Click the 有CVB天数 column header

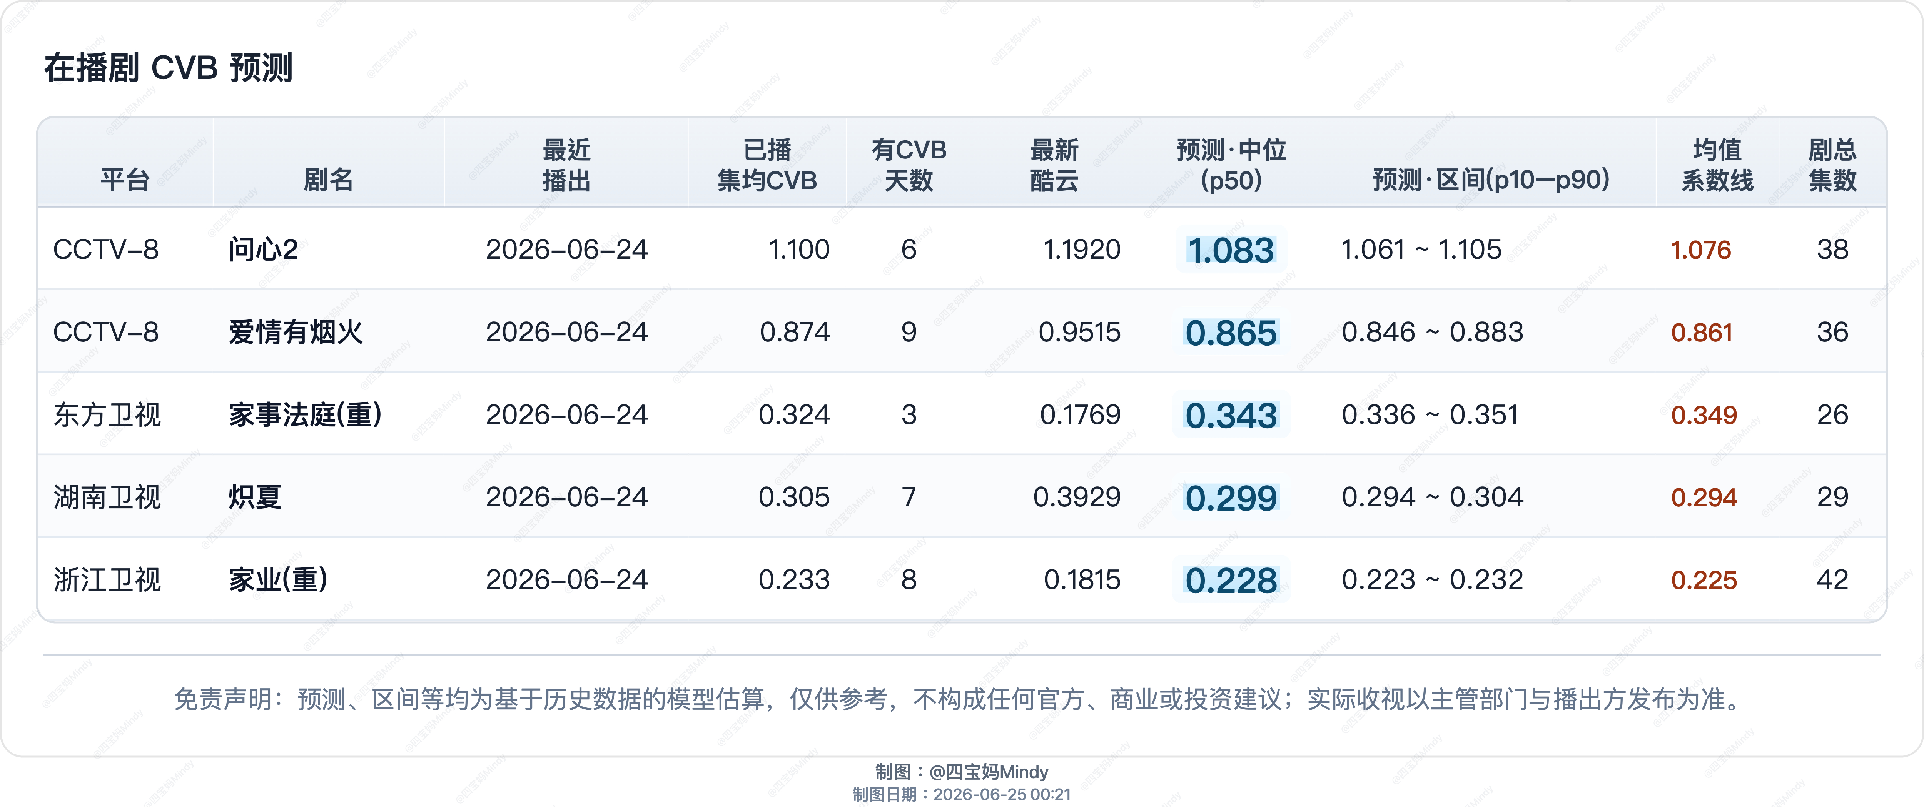point(909,165)
